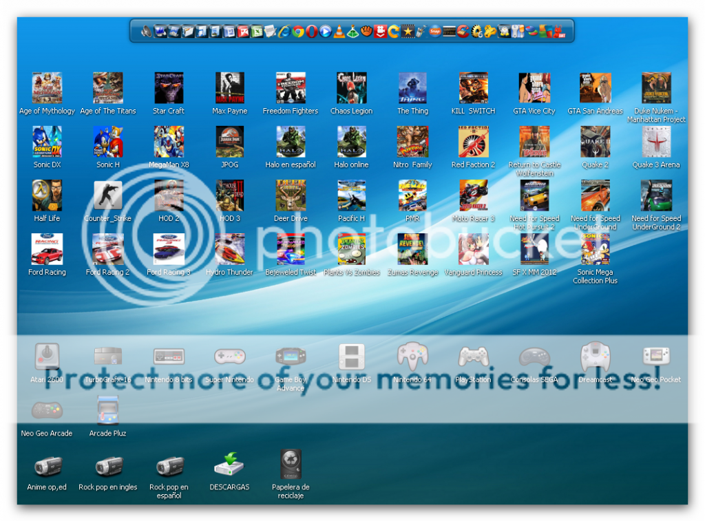Open the Max Payne game icon
This screenshot has height=521, width=705.
tap(230, 88)
